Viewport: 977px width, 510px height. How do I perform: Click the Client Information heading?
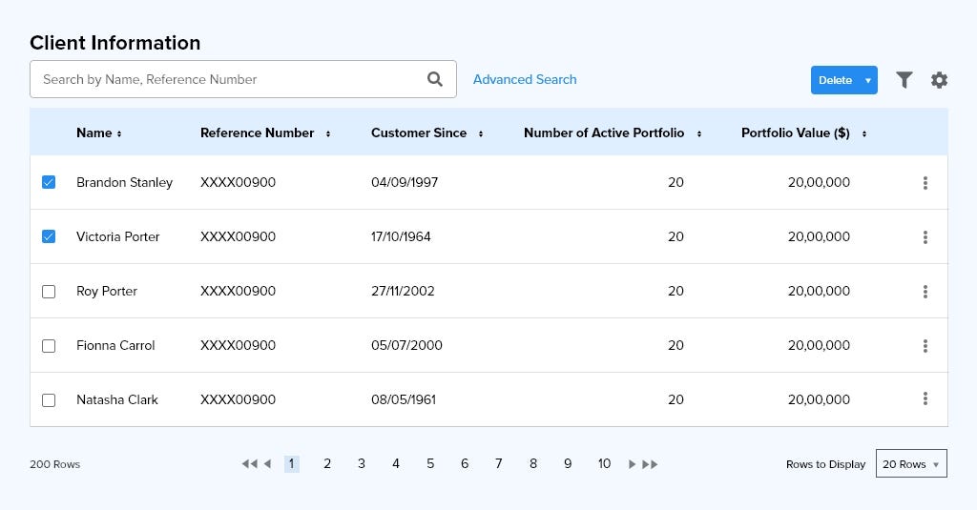(x=115, y=43)
